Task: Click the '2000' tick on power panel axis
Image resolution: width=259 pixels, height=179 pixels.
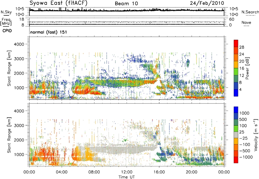Action: click(19, 73)
